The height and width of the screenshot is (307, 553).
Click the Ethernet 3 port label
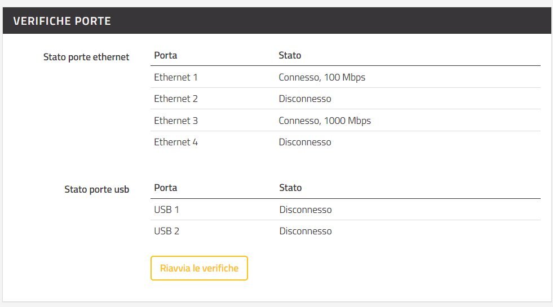176,121
